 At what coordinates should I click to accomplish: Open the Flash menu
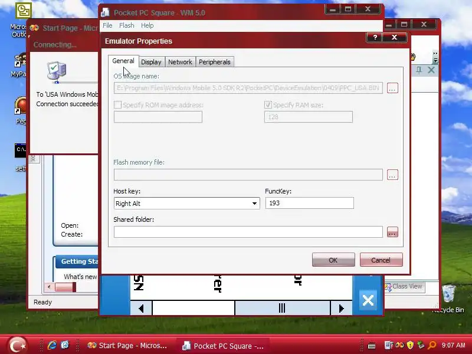pyautogui.click(x=126, y=25)
